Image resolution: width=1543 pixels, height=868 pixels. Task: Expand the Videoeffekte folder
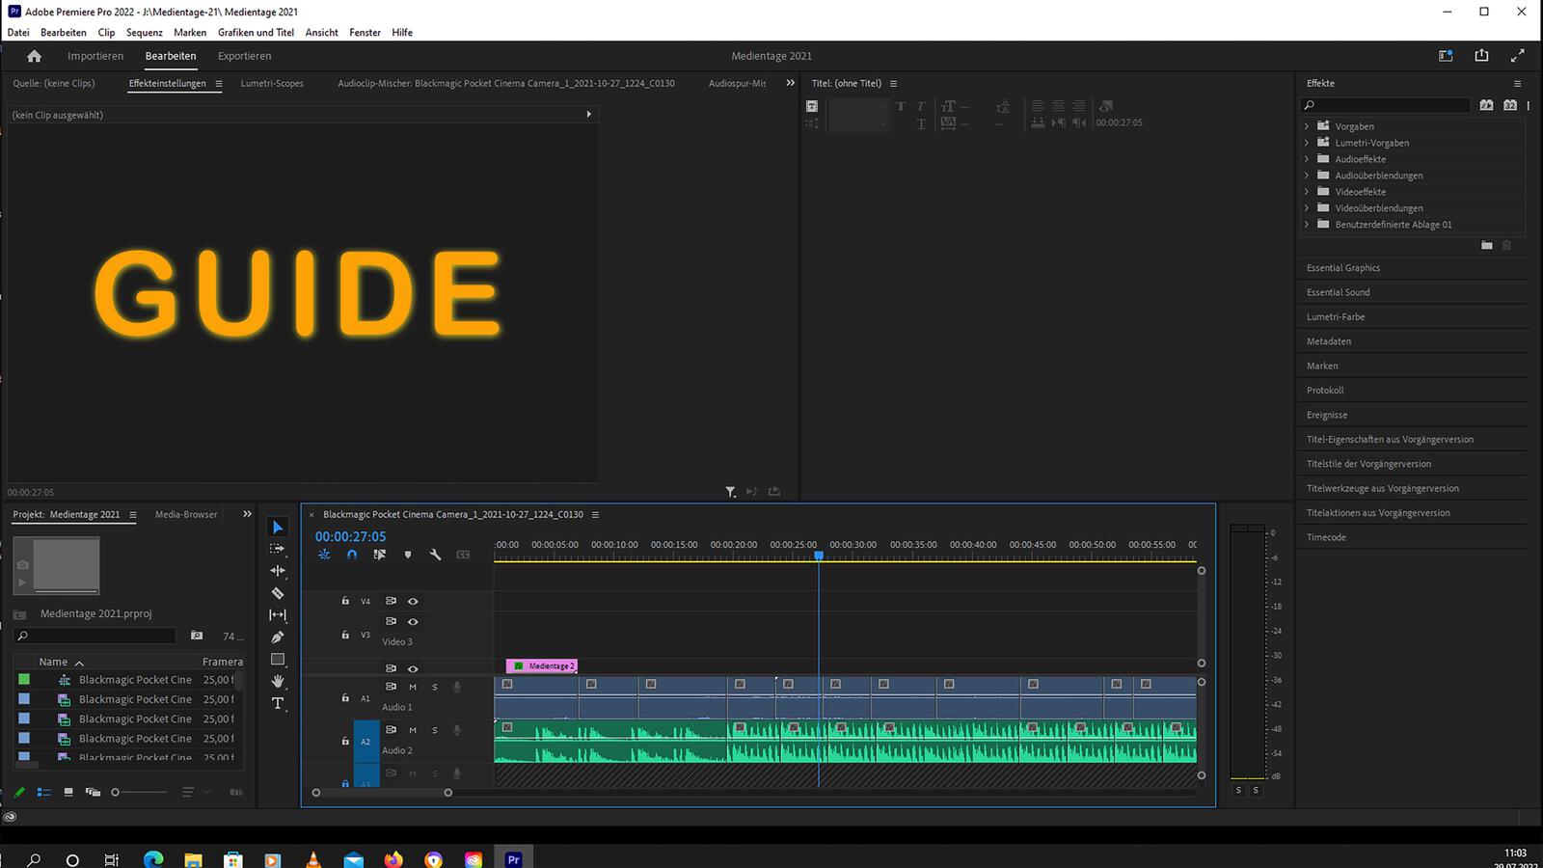1307,192
